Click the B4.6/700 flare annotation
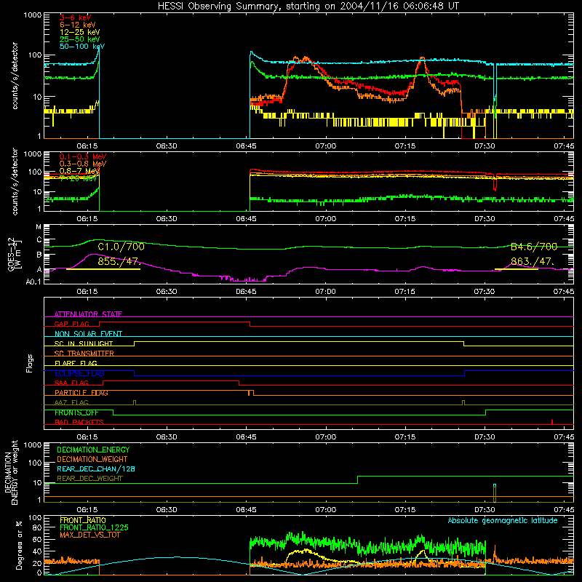Screen dimensions: 582x582 534,247
